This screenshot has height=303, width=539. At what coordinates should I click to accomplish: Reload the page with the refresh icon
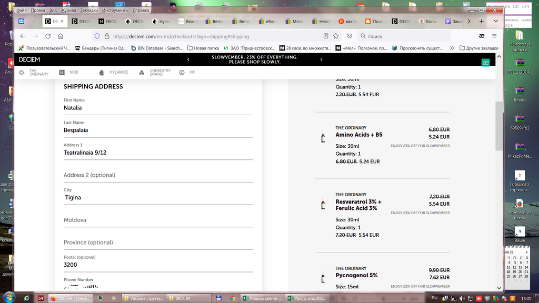[x=48, y=36]
